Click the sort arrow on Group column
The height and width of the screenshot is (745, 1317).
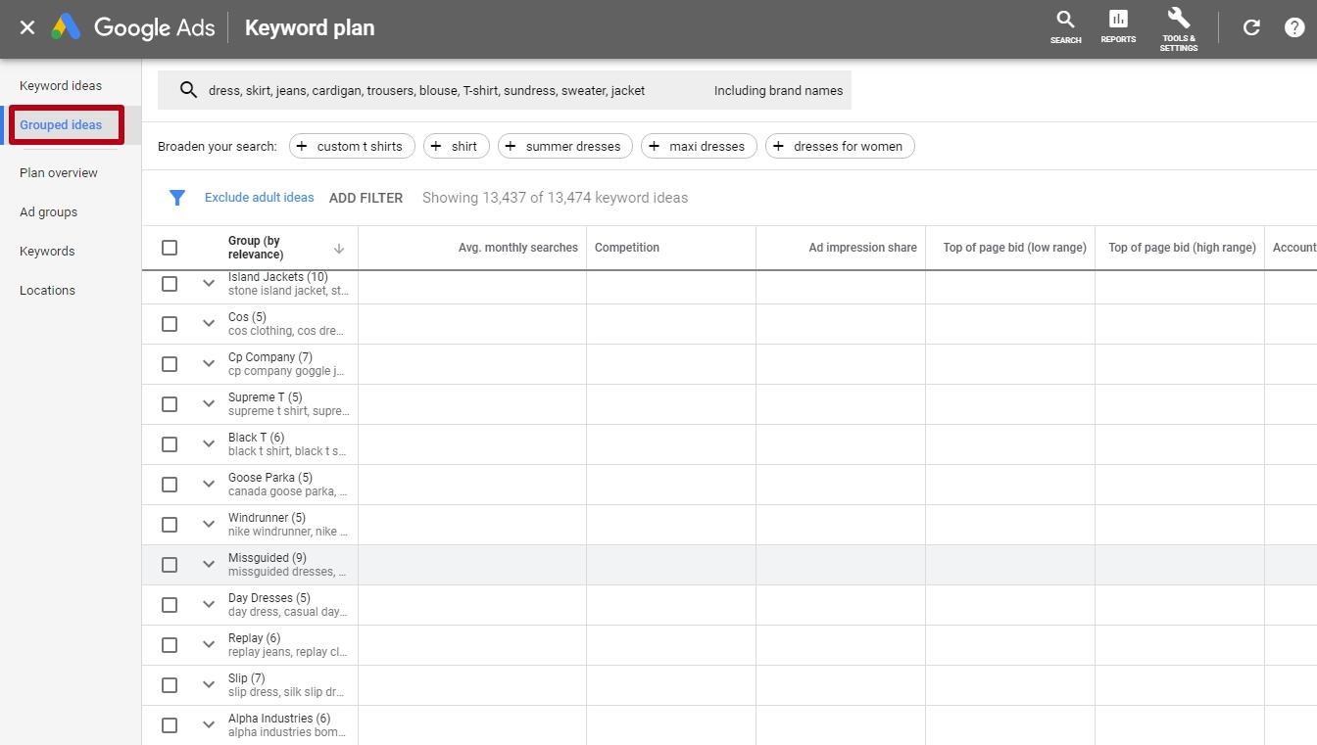click(x=339, y=249)
